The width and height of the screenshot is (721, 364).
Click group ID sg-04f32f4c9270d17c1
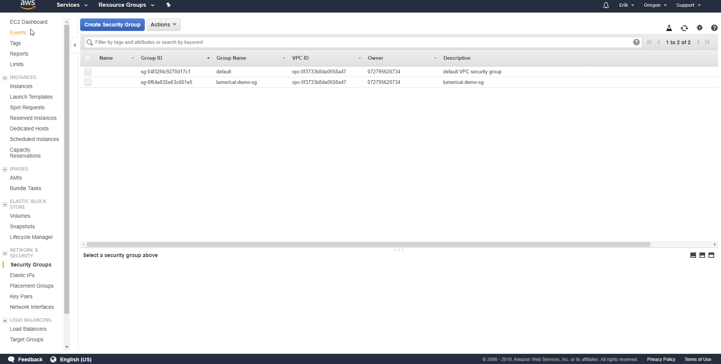166,71
